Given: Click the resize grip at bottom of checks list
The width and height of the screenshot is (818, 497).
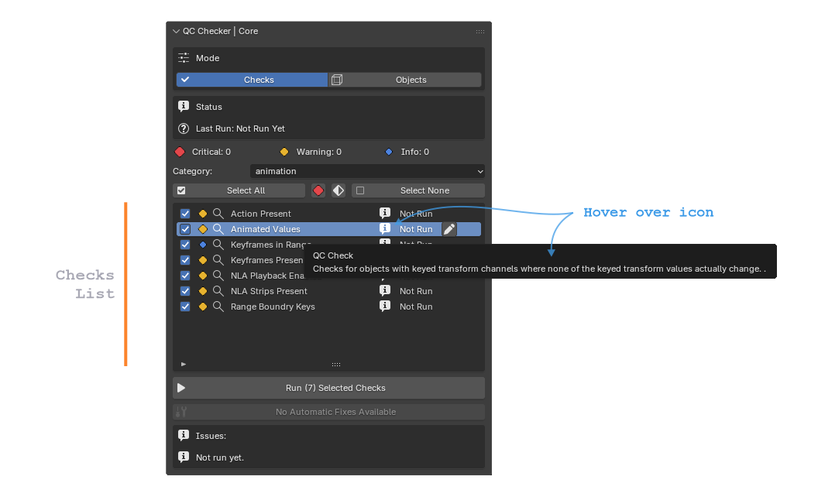Looking at the screenshot, I should point(336,365).
